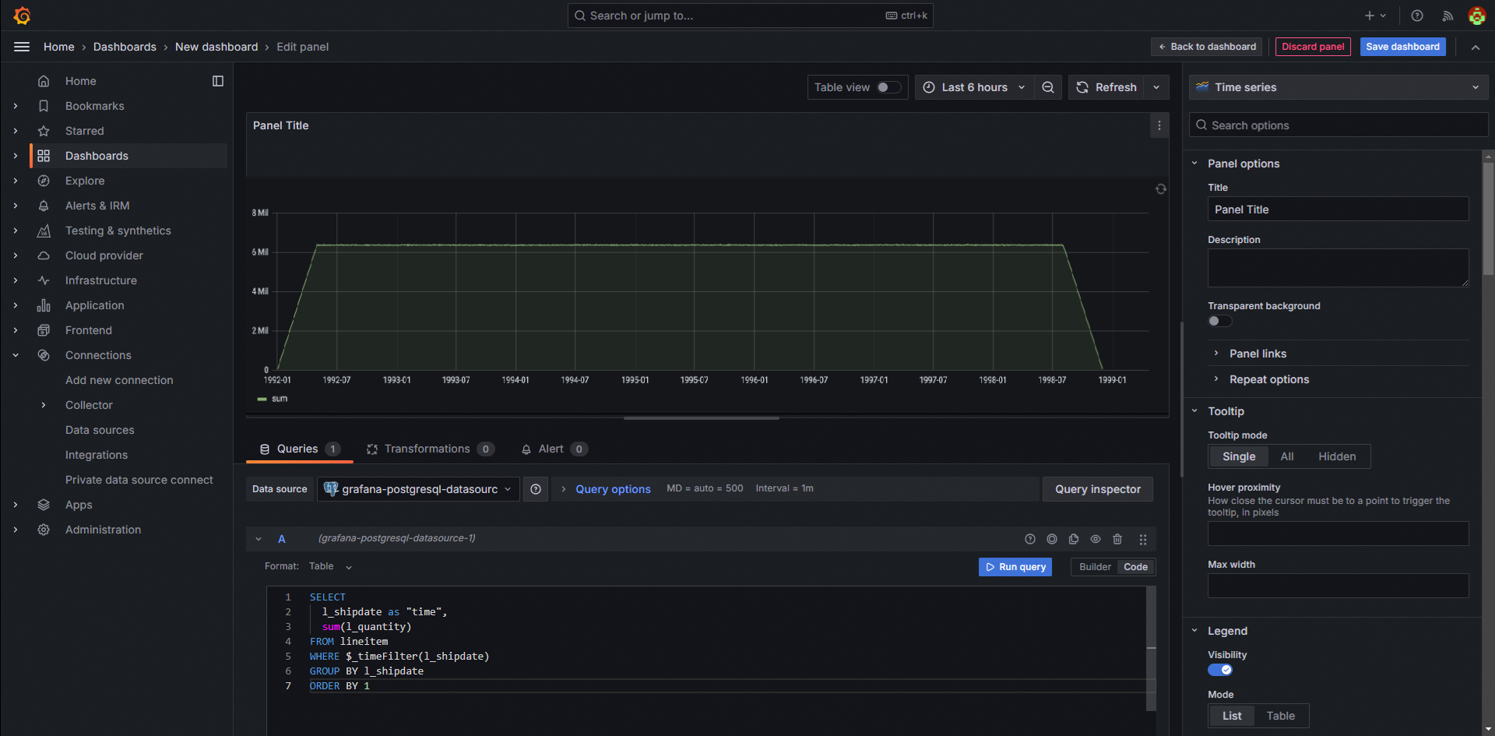Click Back to dashboard button
This screenshot has height=736, width=1495.
(x=1207, y=47)
